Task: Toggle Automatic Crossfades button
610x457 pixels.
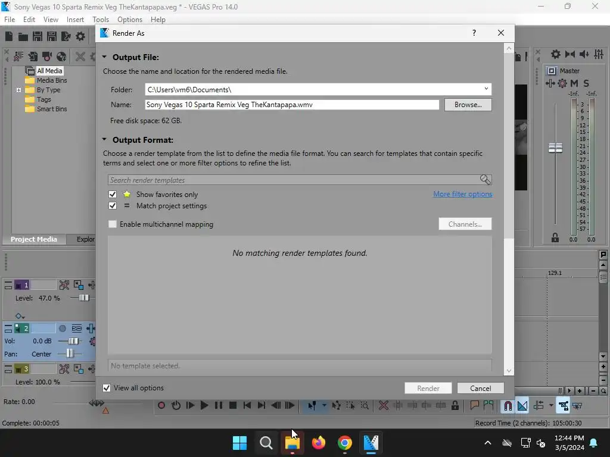Action: 522,405
